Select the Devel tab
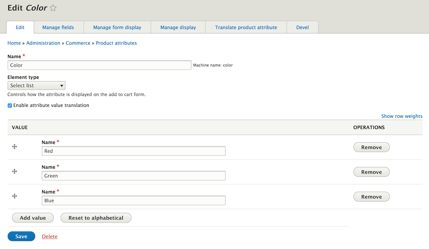This screenshot has height=249, width=429. point(302,27)
